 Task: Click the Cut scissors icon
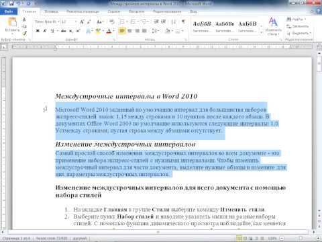24,19
